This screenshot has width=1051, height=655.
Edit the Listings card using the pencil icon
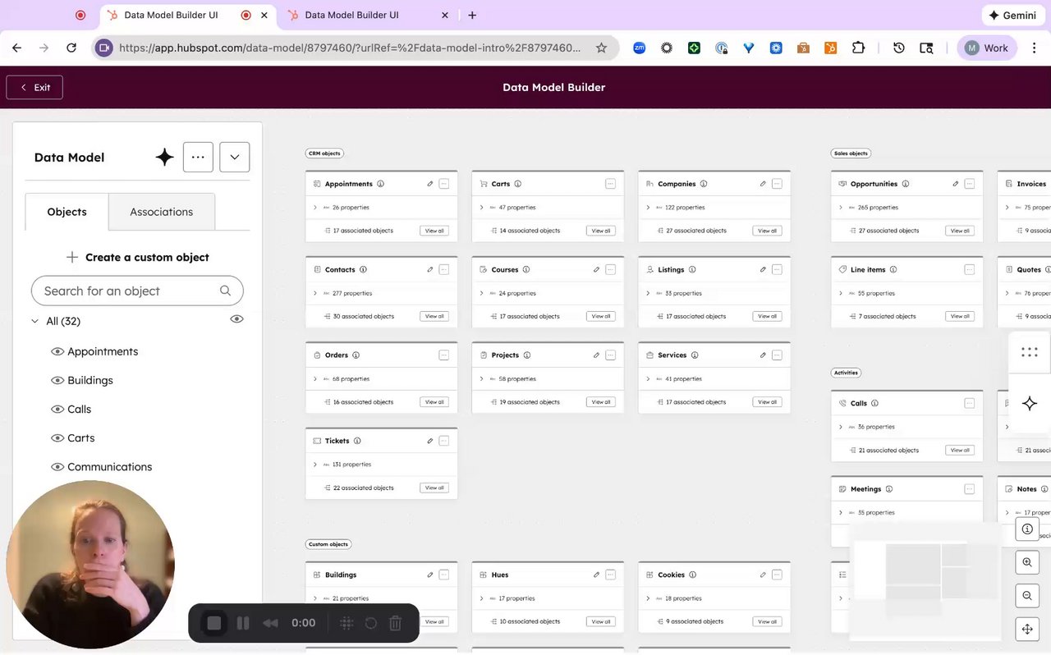pyautogui.click(x=763, y=269)
